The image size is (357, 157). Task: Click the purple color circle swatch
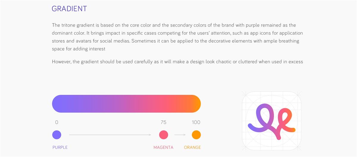pos(57,135)
